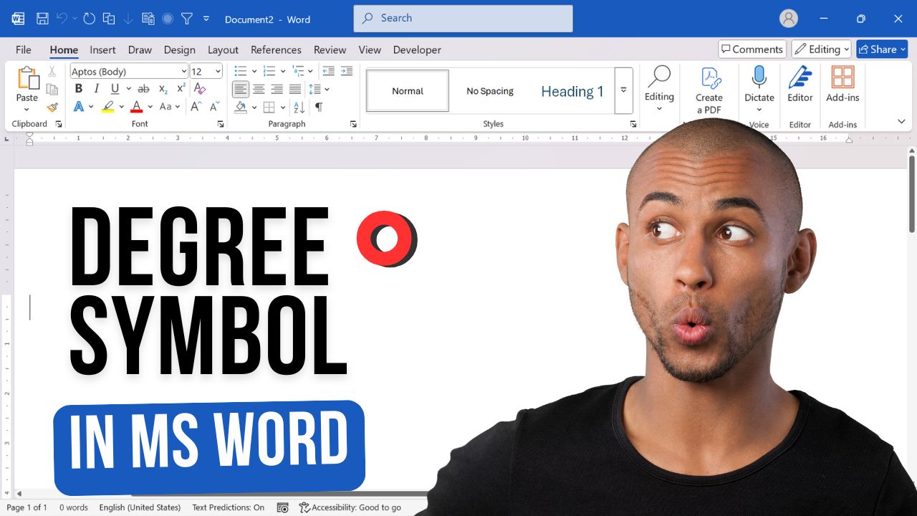Open the References ribbon tab
Screen dimensions: 917x516
point(276,49)
